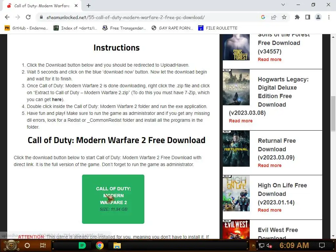Read more about High On Life
This screenshot has height=252, width=336.
[270, 210]
